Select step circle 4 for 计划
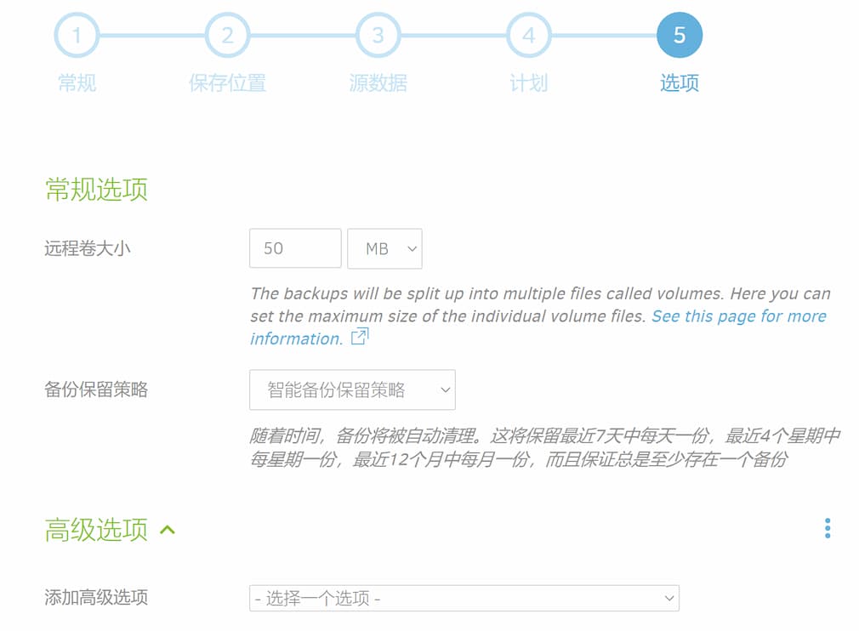This screenshot has height=631, width=859. tap(528, 35)
